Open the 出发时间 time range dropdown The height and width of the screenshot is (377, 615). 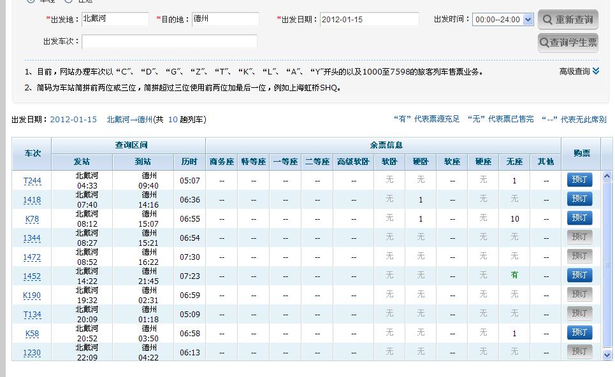(502, 20)
